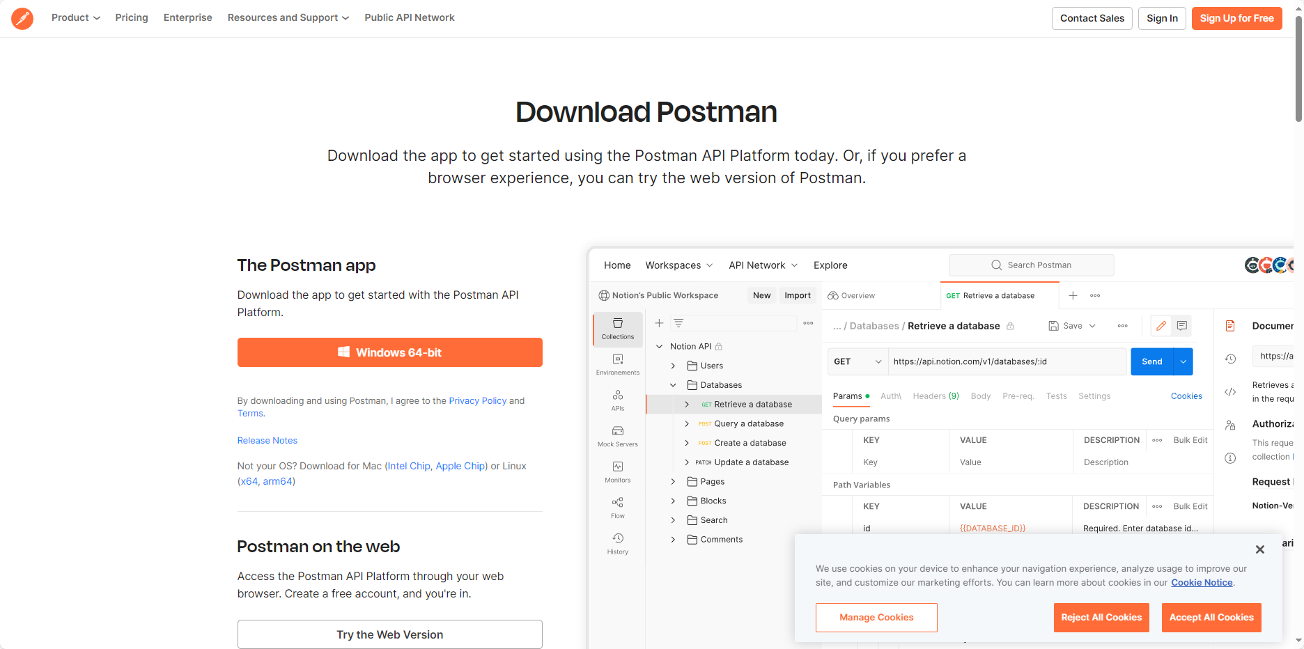Switch to the Body tab
The image size is (1304, 649).
(980, 396)
